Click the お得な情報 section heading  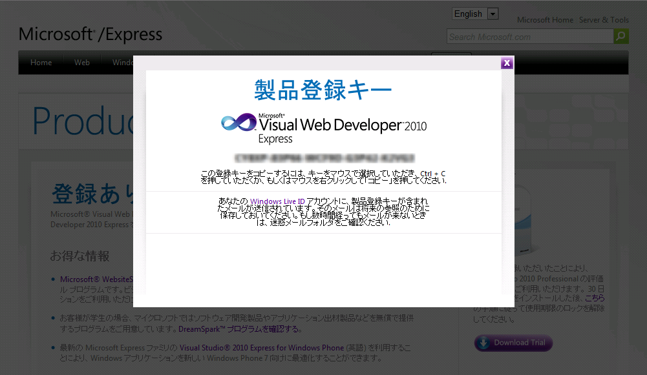pyautogui.click(x=80, y=256)
